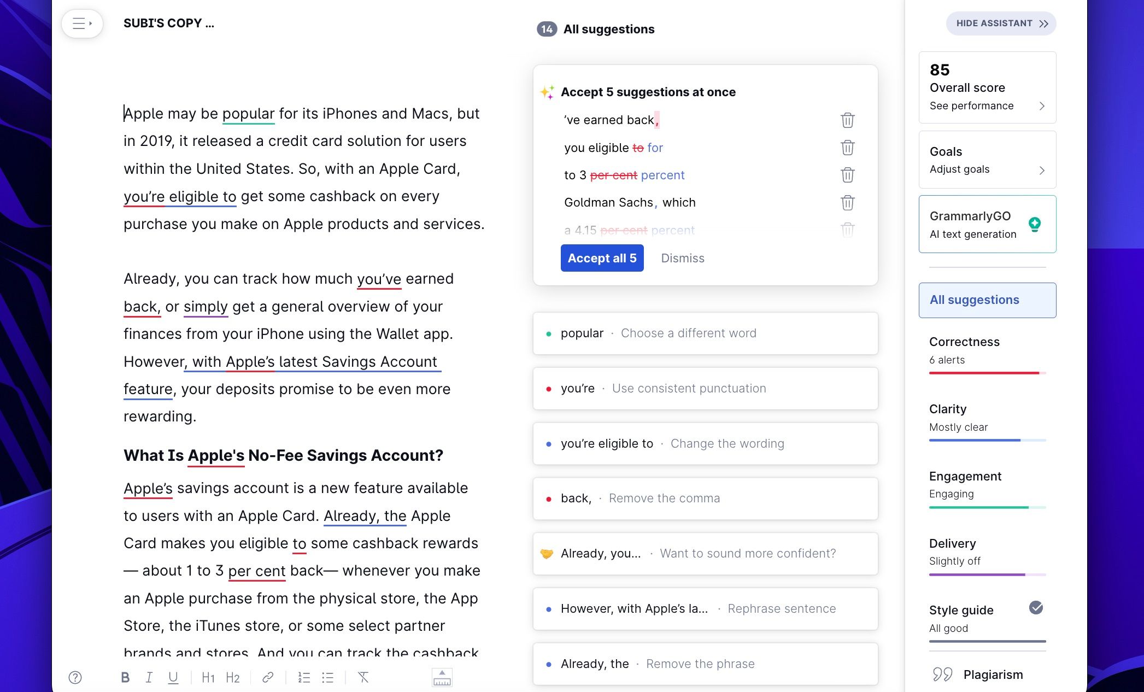Viewport: 1144px width, 692px height.
Task: Click Dismiss all suggestions button
Action: point(683,258)
